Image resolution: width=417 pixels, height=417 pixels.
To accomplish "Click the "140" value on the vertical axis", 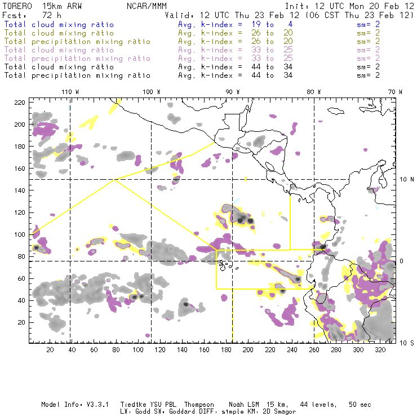I will click(x=20, y=190).
